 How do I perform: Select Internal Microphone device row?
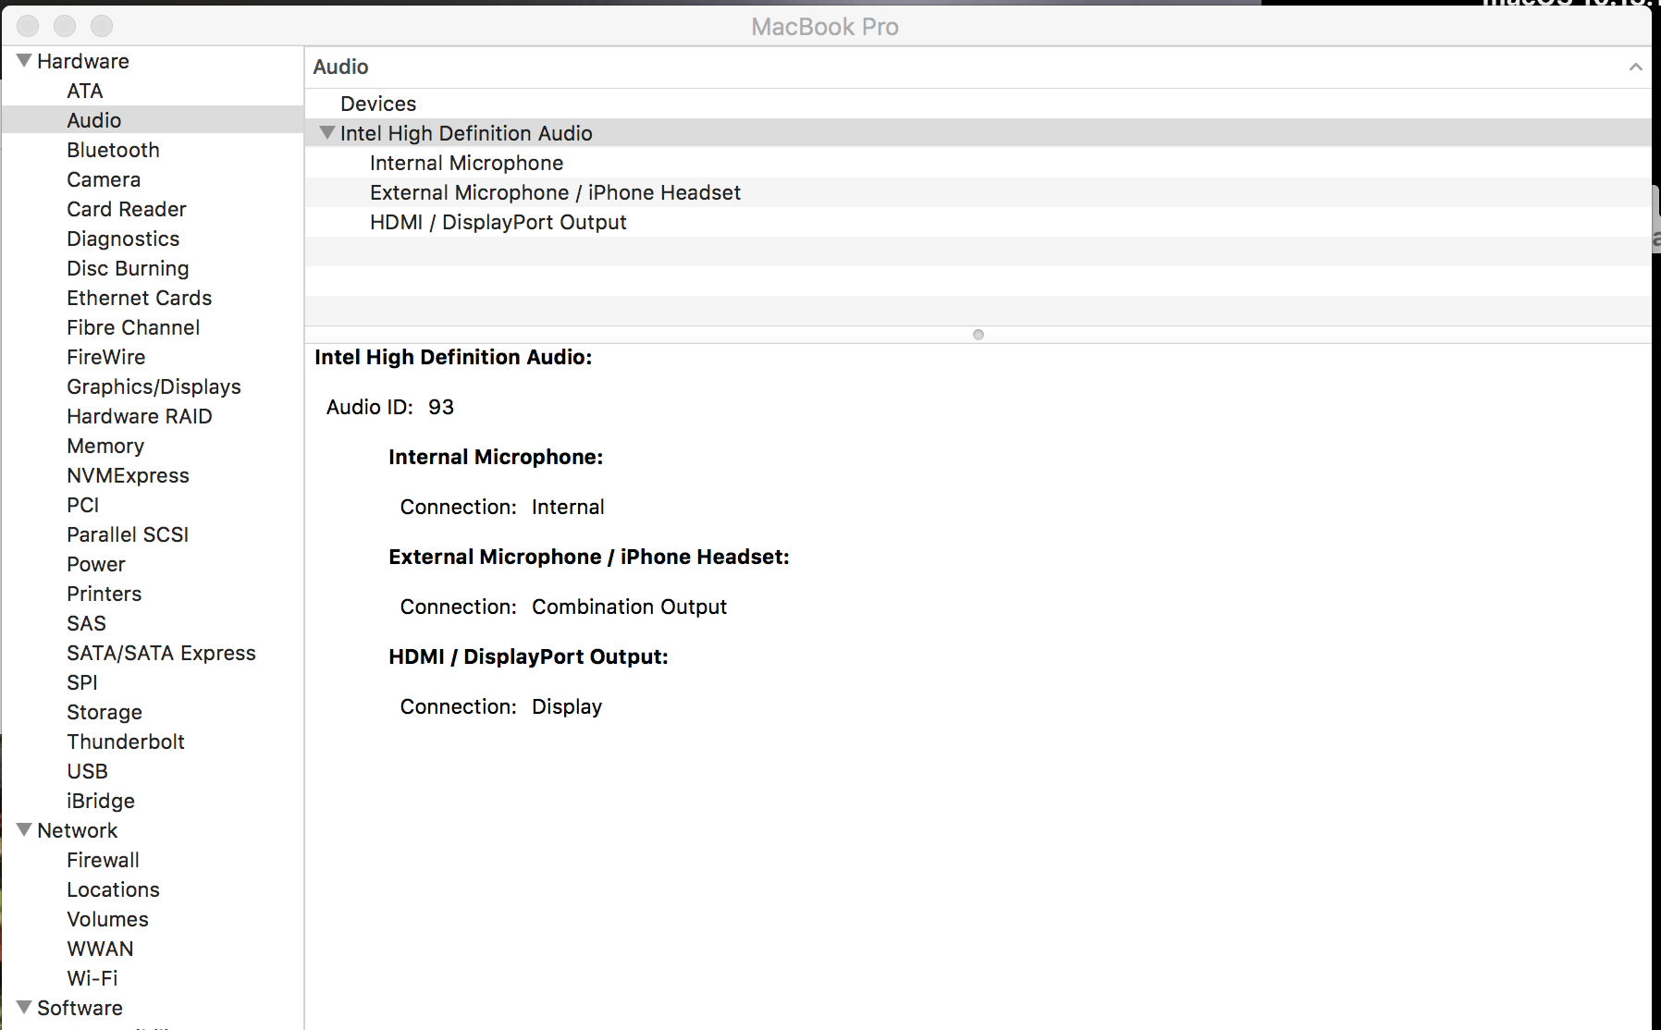pyautogui.click(x=978, y=163)
